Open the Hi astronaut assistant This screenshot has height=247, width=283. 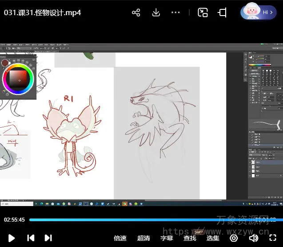tap(258, 12)
